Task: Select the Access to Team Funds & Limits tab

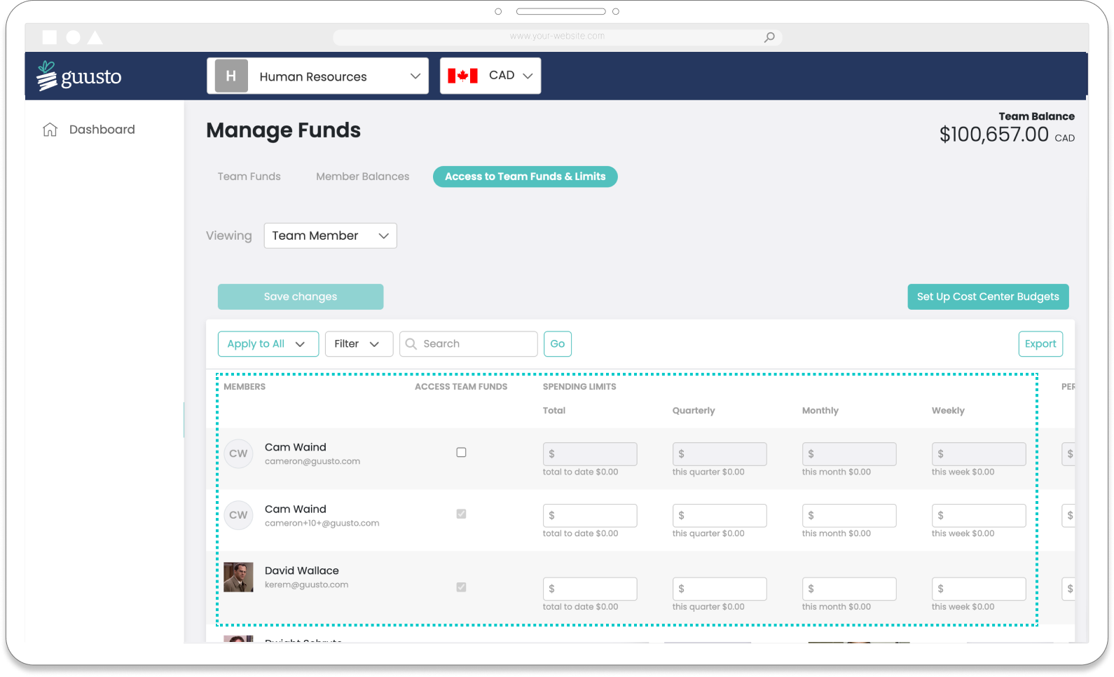Action: point(525,177)
